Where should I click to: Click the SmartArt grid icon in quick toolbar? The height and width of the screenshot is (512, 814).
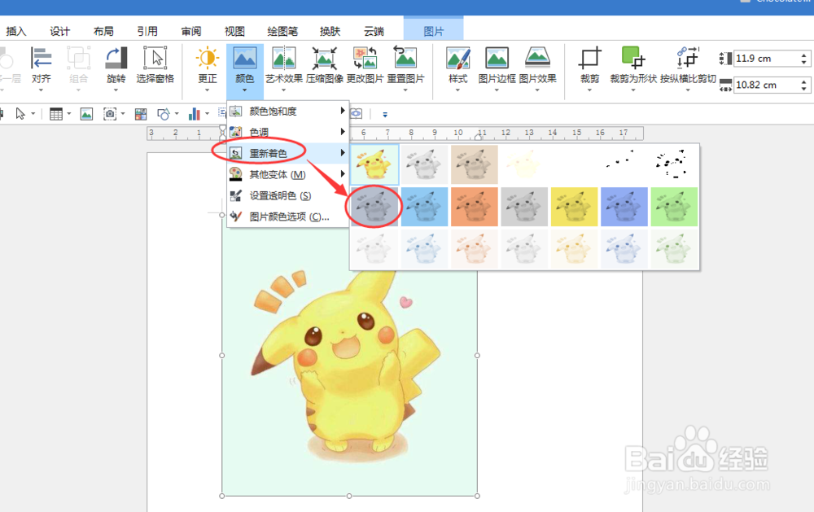(141, 114)
